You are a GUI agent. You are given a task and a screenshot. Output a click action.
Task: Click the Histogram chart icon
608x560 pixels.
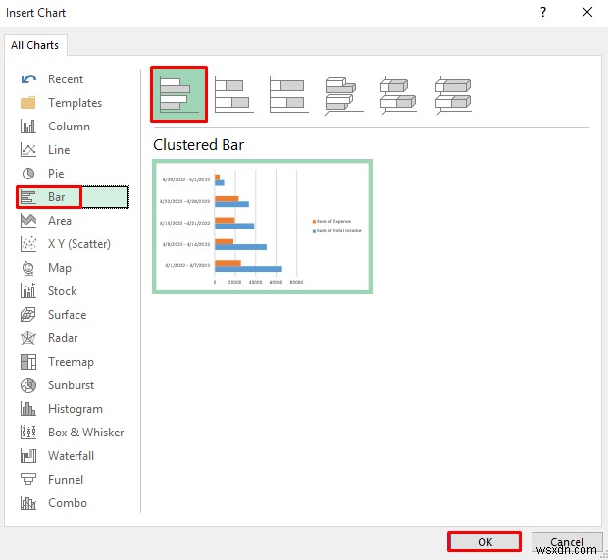[x=27, y=409]
